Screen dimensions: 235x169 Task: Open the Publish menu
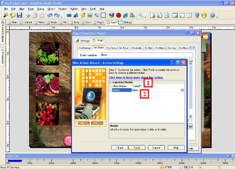pyautogui.click(x=73, y=8)
